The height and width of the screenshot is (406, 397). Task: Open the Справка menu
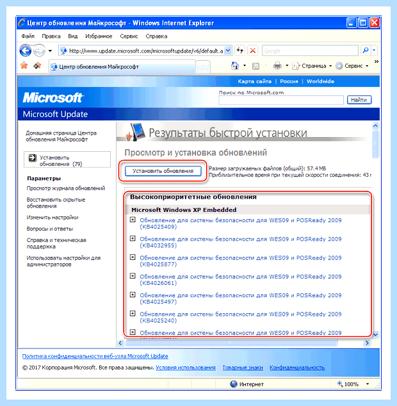pos(156,37)
